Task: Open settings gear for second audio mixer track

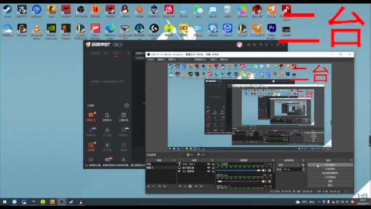Action: [269, 181]
